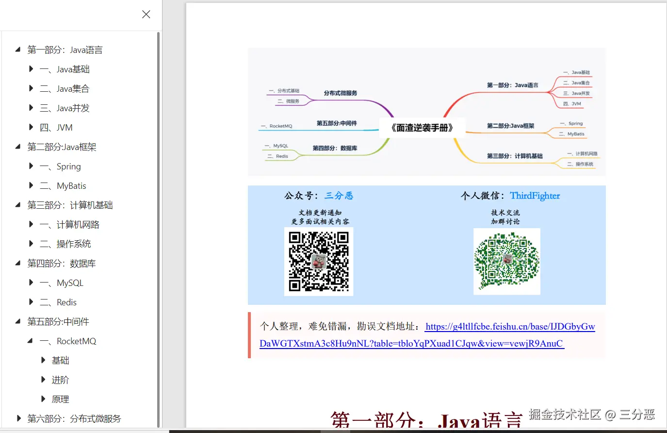Screen dimensions: 667x433
Task: Expand 进阶 arrow under RocketMQ
Action: coord(43,380)
